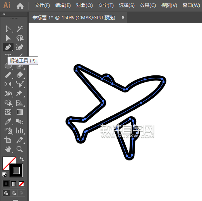Select the Reshape tool

(x=20, y=84)
